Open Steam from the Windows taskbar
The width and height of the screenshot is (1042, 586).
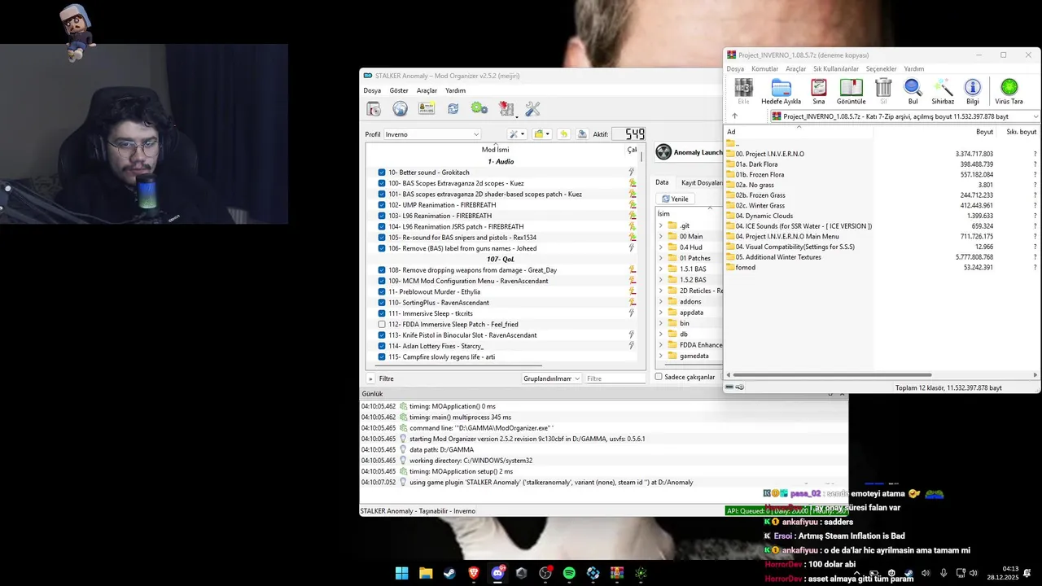pyautogui.click(x=449, y=573)
